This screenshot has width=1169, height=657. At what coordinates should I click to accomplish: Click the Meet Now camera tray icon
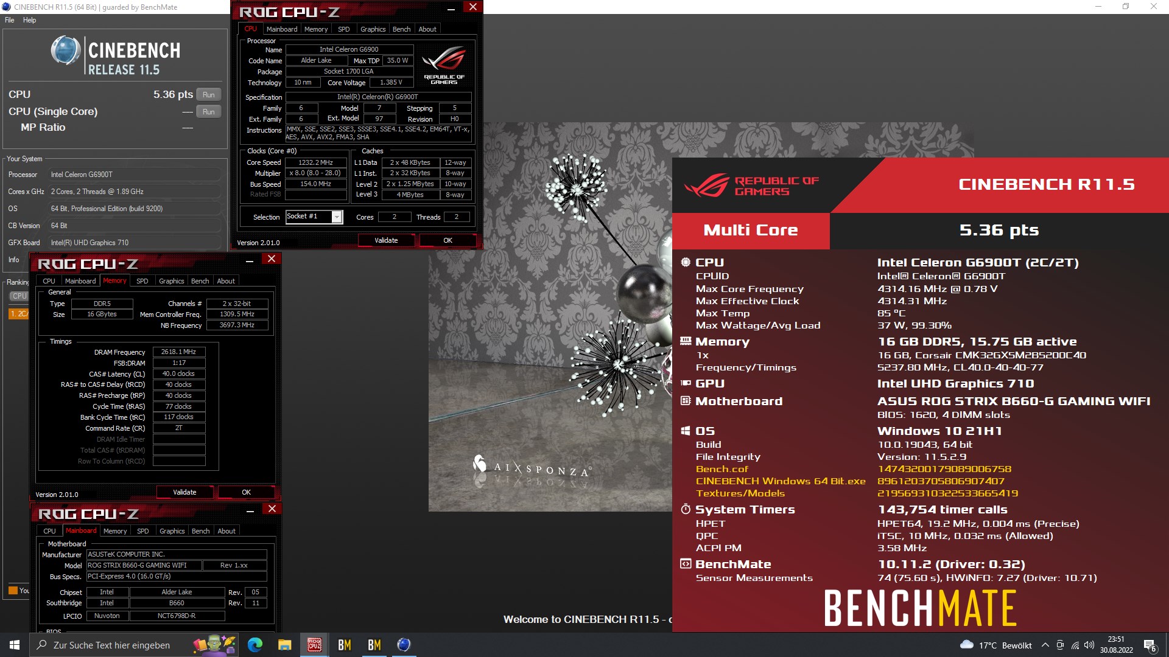click(x=1060, y=645)
